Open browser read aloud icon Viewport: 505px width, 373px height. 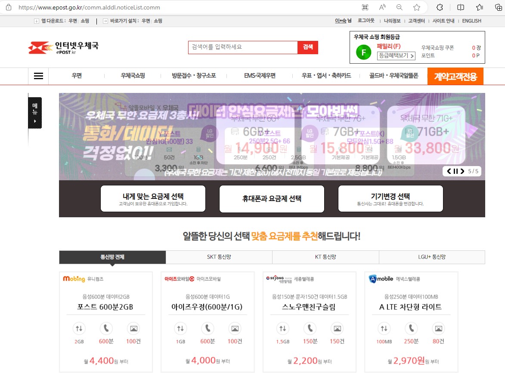click(x=382, y=7)
